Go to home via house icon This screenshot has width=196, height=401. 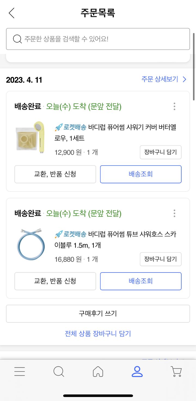[x=98, y=371]
